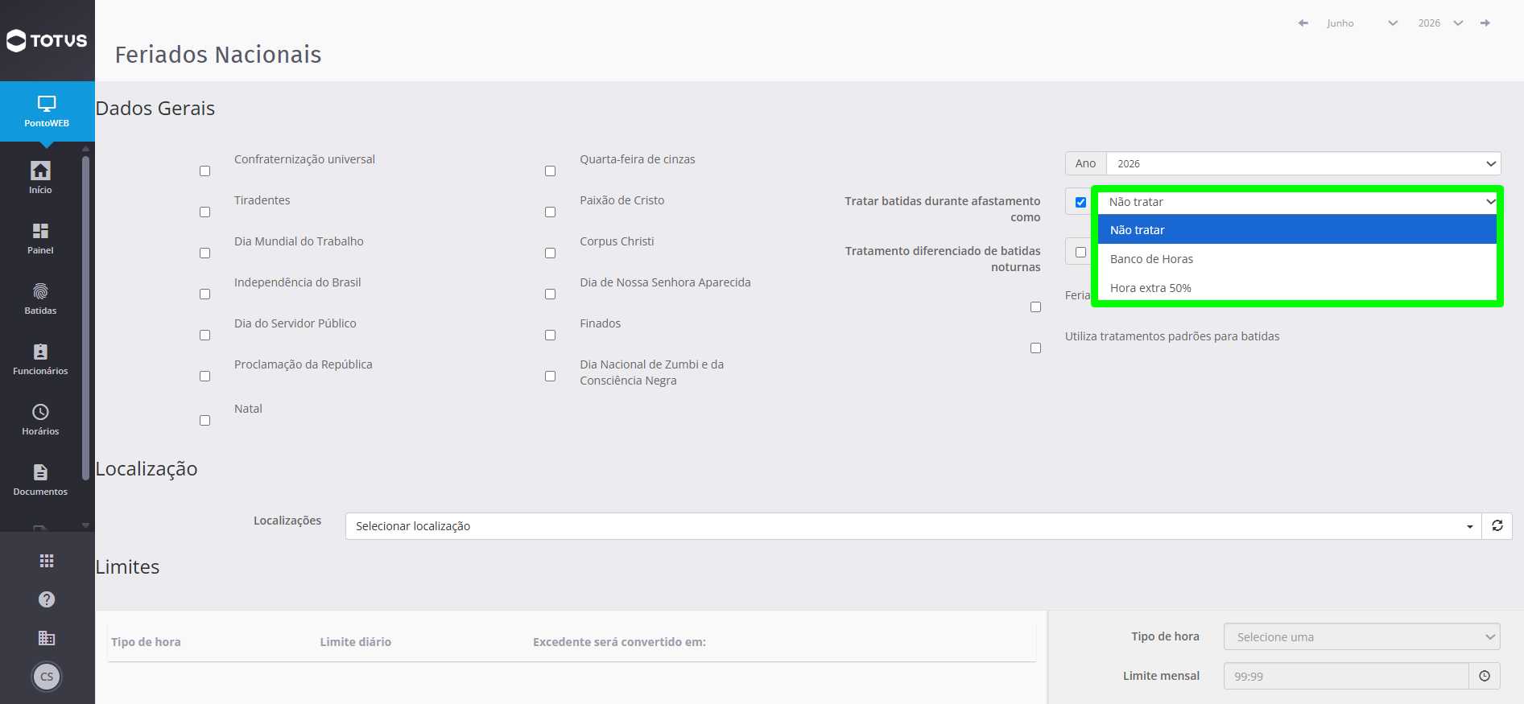Open the Junho month dropdown
This screenshot has height=704, width=1524.
[x=1361, y=23]
